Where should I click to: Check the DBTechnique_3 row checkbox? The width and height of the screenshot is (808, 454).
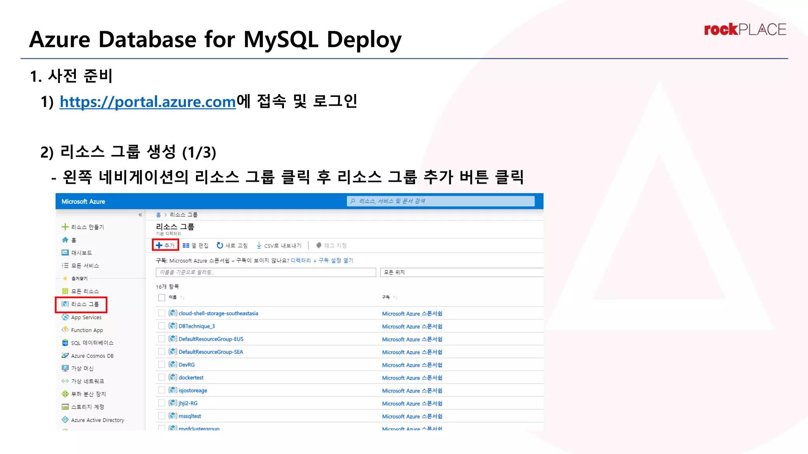[x=161, y=326]
